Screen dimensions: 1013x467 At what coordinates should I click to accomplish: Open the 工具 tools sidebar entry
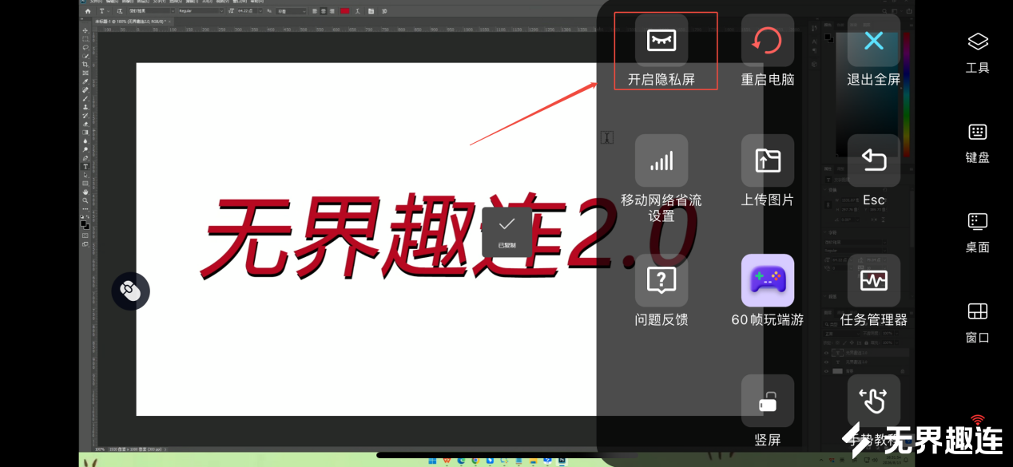pyautogui.click(x=978, y=53)
